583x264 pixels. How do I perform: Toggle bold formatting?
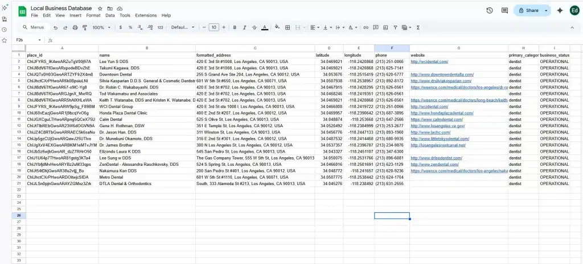click(x=233, y=27)
